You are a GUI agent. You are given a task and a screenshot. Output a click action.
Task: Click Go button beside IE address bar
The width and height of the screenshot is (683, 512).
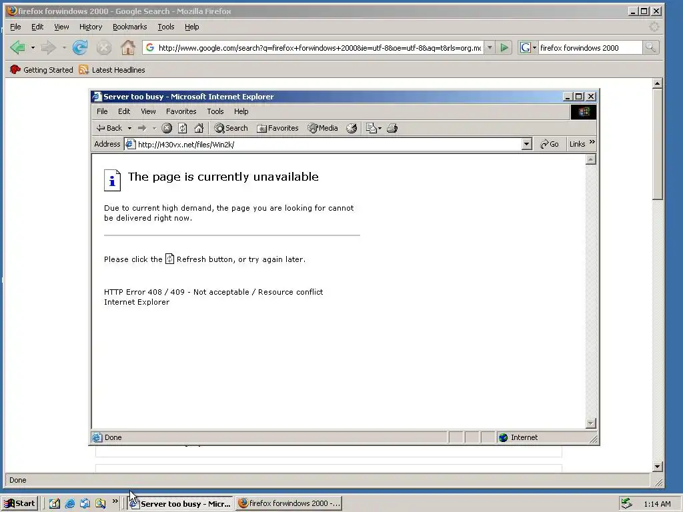click(550, 144)
